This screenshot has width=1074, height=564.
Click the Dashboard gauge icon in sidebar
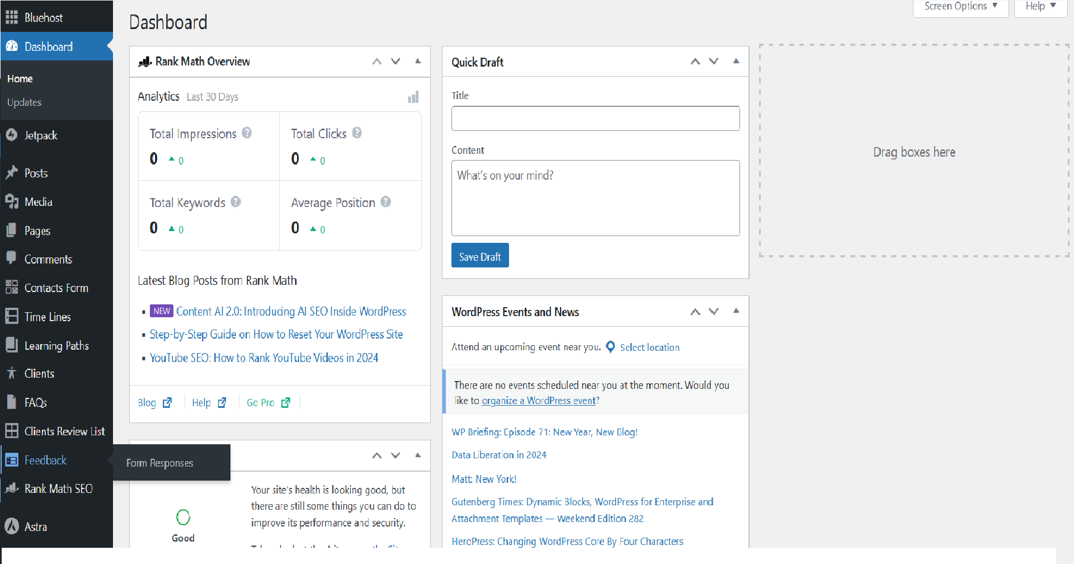pos(12,46)
